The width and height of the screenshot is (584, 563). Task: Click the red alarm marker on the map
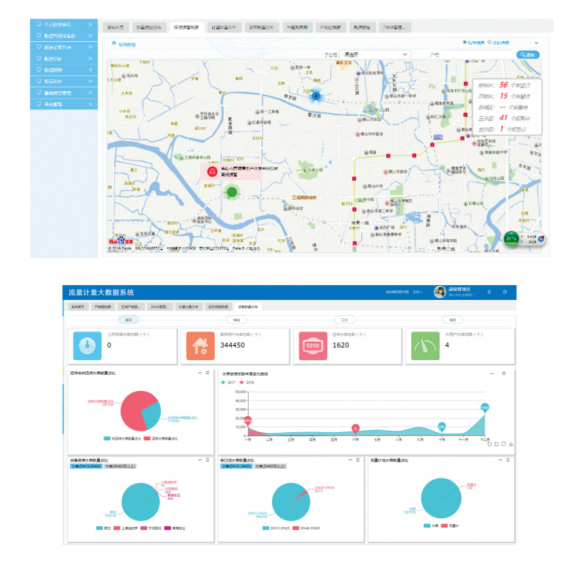point(213,171)
